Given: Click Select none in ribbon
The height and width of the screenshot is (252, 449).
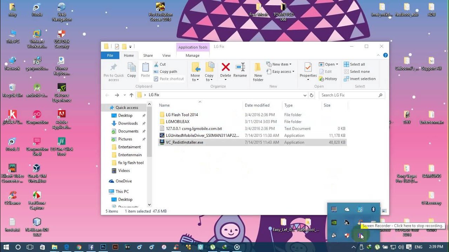Looking at the screenshot, I should (x=356, y=72).
